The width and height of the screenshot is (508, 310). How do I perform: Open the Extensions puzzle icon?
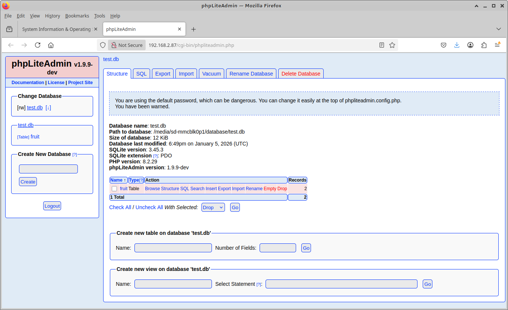click(484, 45)
